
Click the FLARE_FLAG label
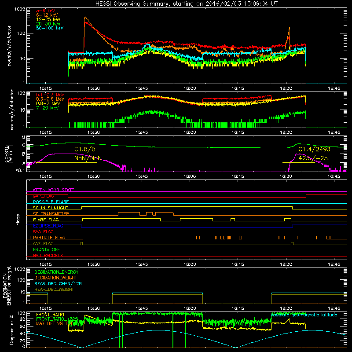pos(46,220)
